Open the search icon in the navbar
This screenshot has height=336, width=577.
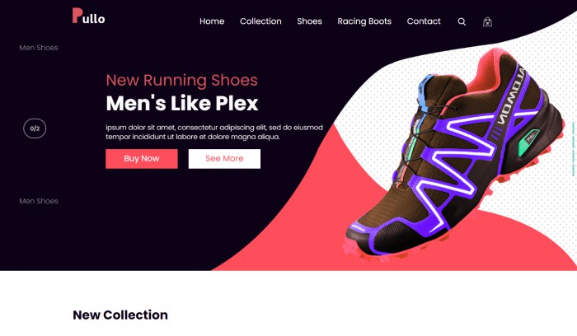[x=462, y=21]
